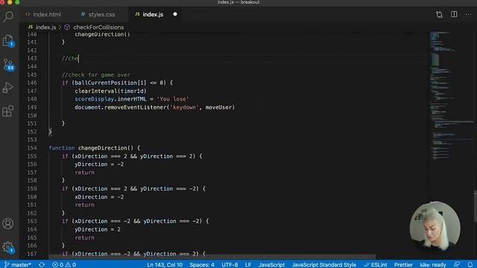This screenshot has height=268, width=477.
Task: Open errors and warnings count
Action: 64,265
